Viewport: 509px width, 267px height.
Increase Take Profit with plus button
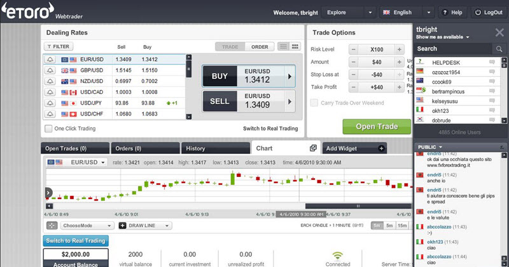[400, 88]
